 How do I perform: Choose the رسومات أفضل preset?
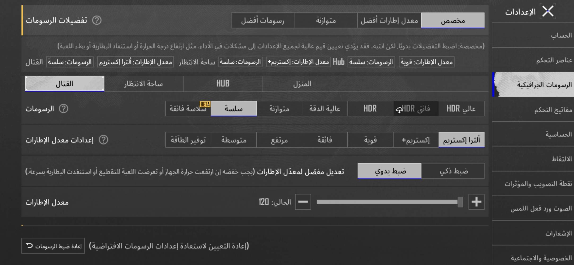tap(263, 20)
